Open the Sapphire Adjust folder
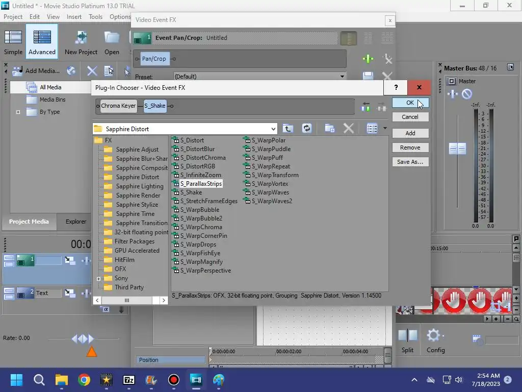Screen dimensions: 522x392 click(137, 150)
